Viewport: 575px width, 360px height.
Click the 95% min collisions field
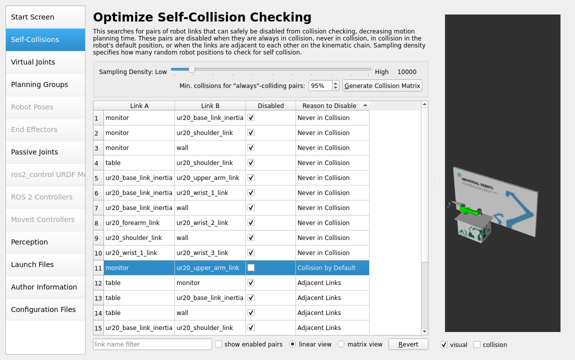320,86
